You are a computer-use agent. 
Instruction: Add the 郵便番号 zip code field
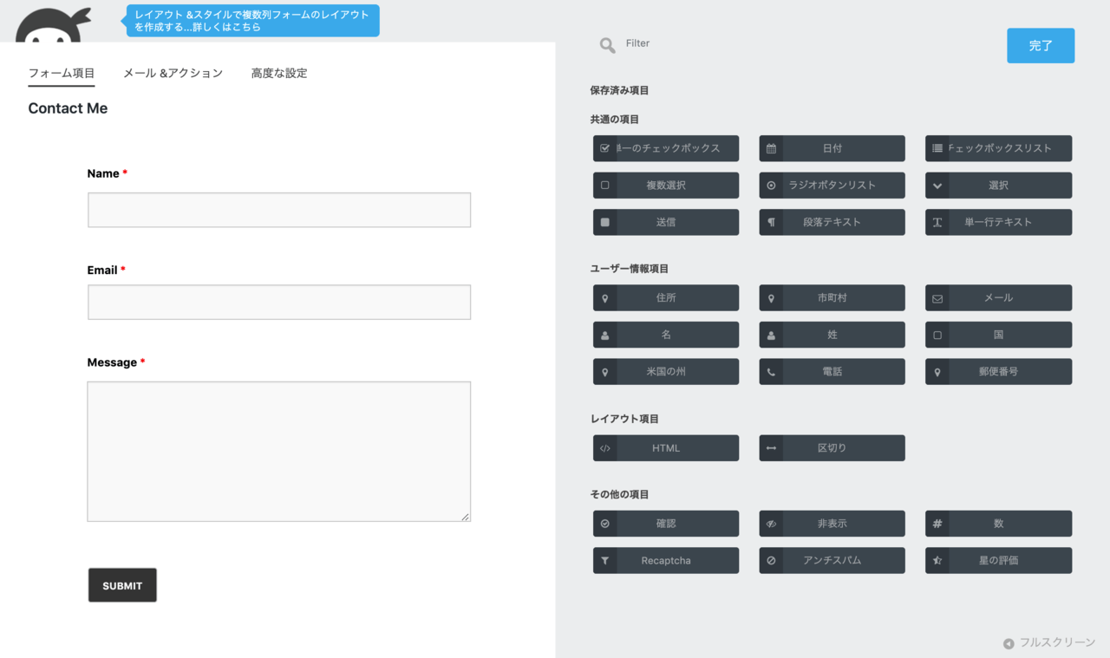point(998,372)
